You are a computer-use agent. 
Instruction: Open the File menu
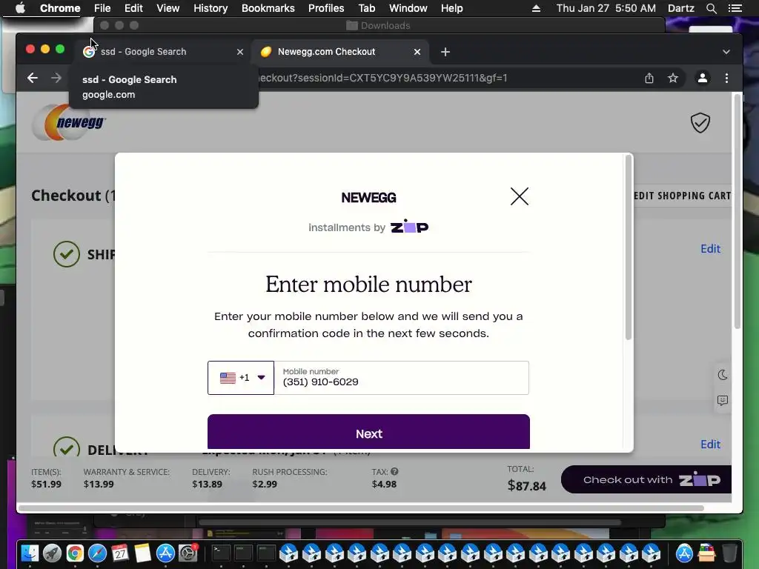coord(102,8)
